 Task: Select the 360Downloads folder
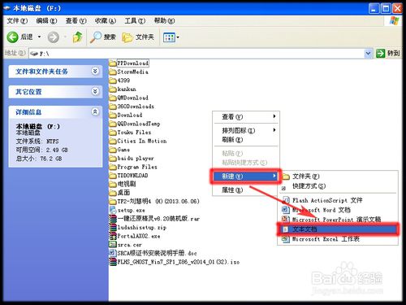tap(132, 107)
